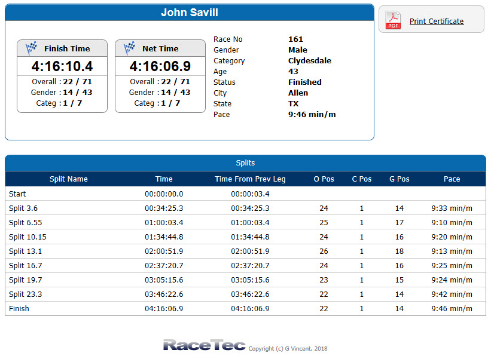Click the Net Time checkered flag icon
Viewport: 491px width, 356px height.
click(129, 48)
